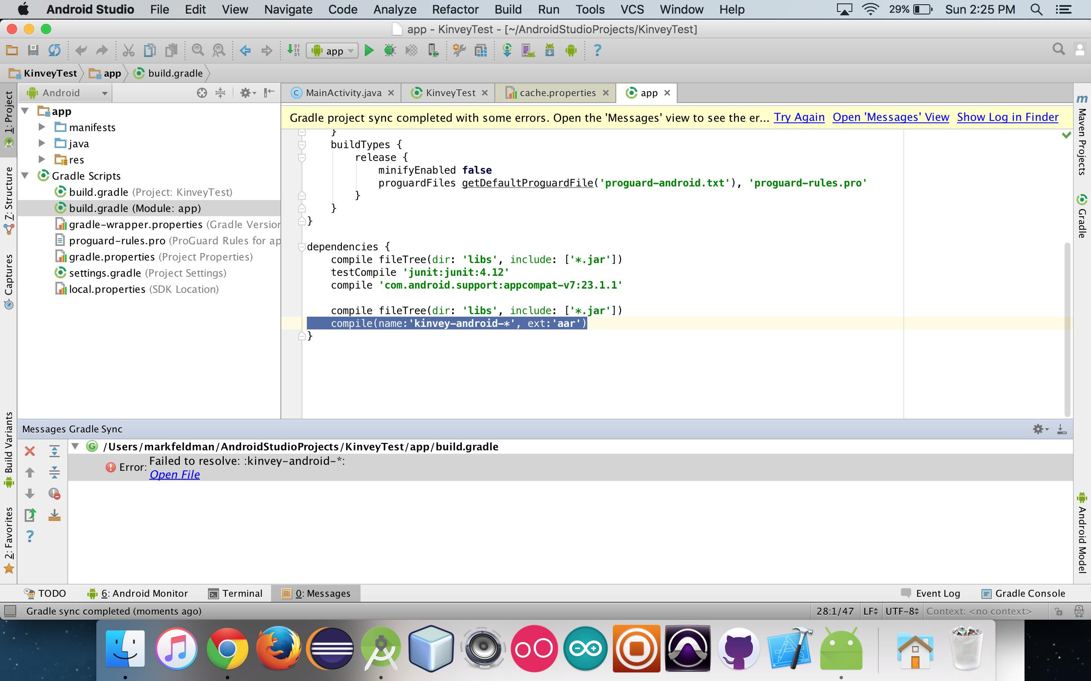Screen dimensions: 1091x681
Task: Switch to the MainActivity.java tab
Action: (x=343, y=93)
